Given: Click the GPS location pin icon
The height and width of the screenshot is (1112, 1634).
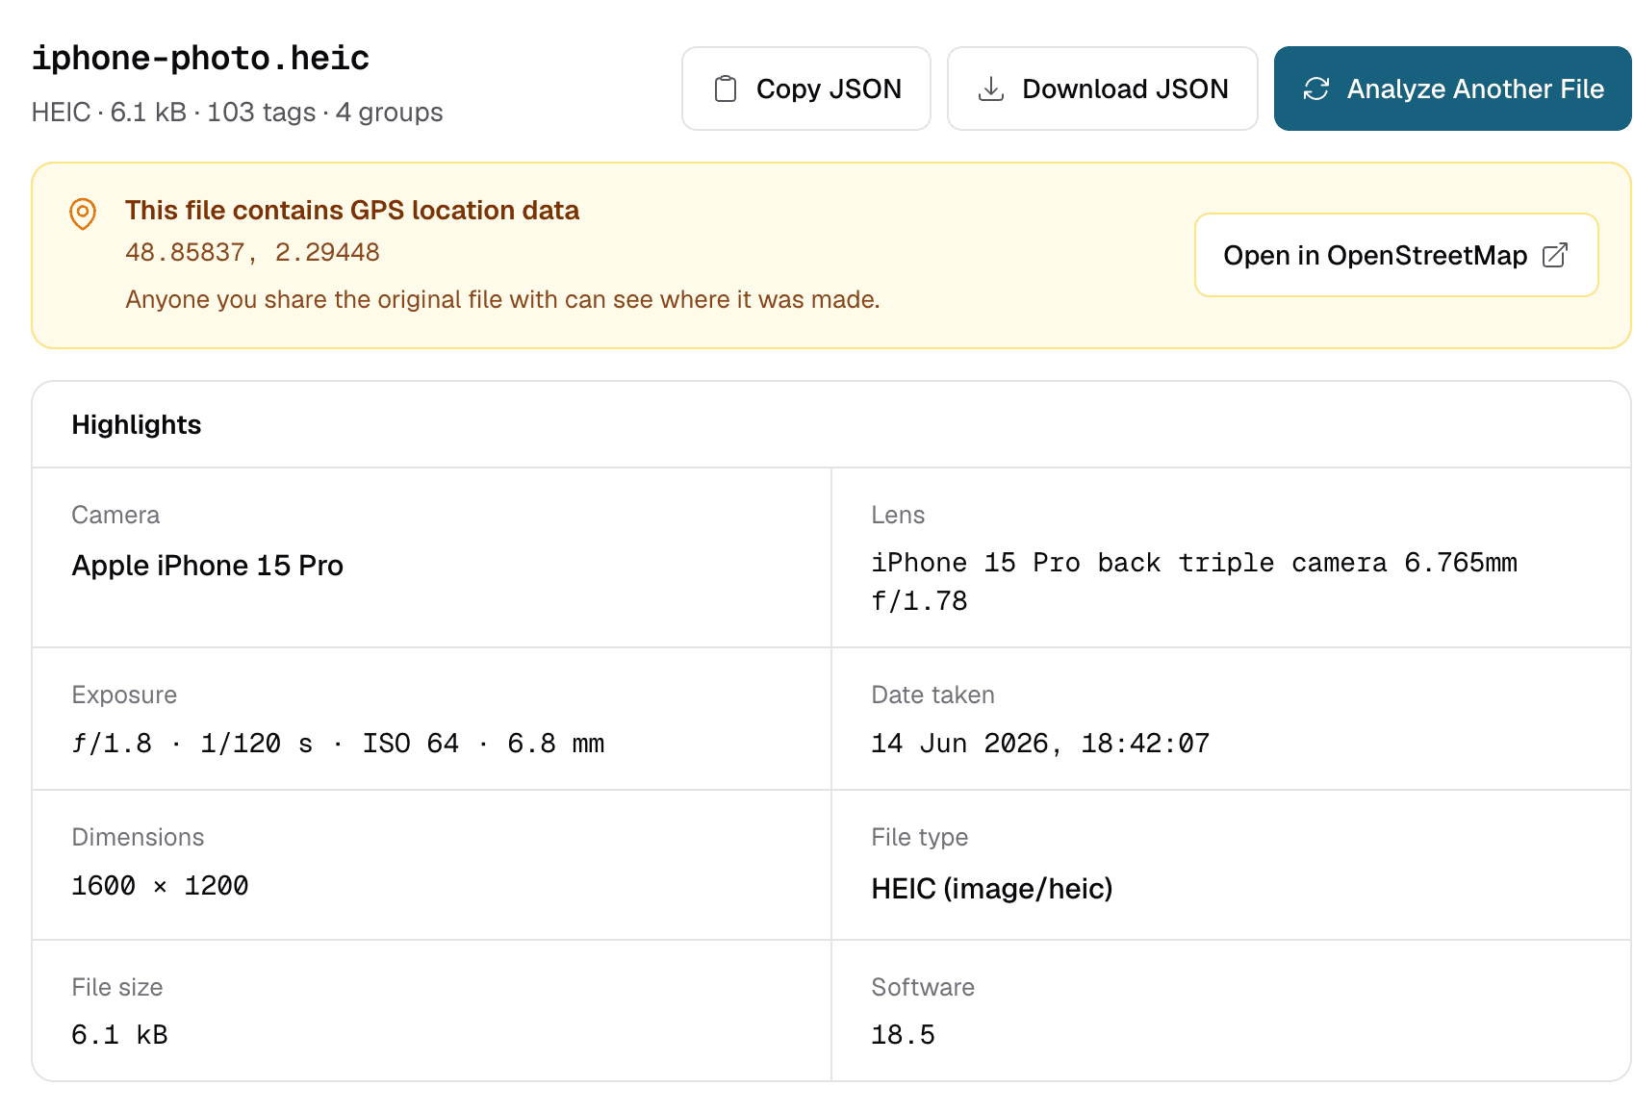Looking at the screenshot, I should tap(83, 214).
